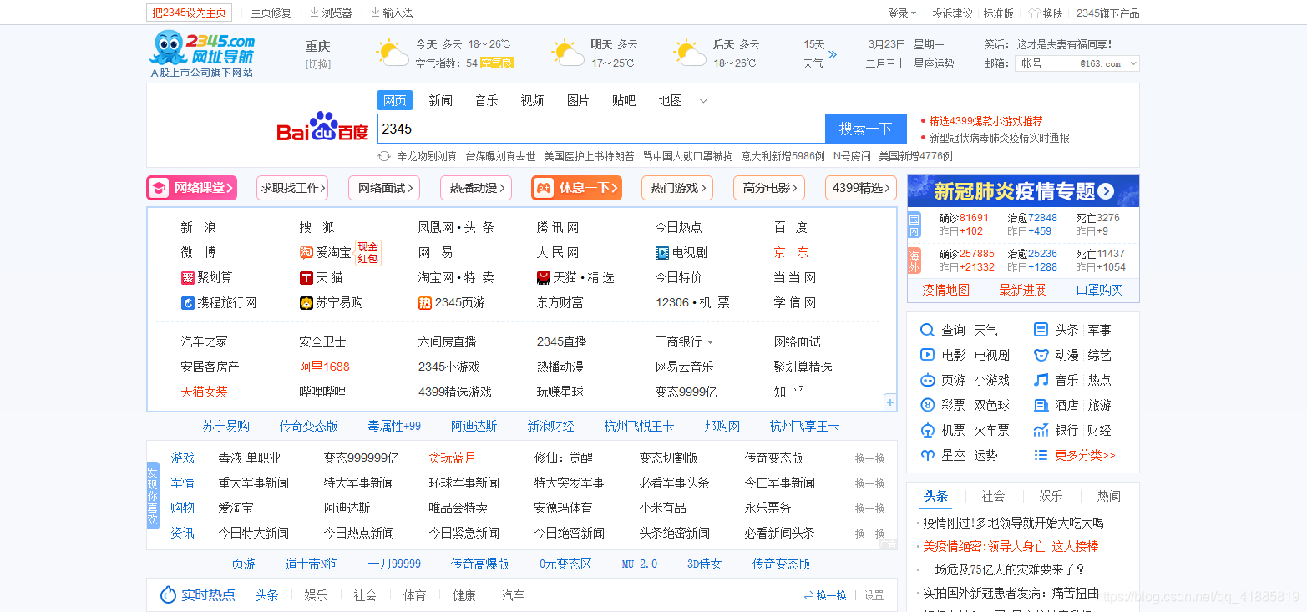Switch to 体育 tab in 实时热点
The width and height of the screenshot is (1307, 612).
414,595
